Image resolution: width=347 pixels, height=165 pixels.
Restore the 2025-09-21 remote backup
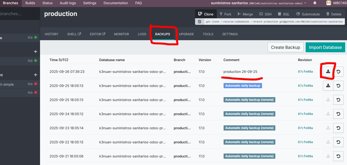(x=338, y=156)
